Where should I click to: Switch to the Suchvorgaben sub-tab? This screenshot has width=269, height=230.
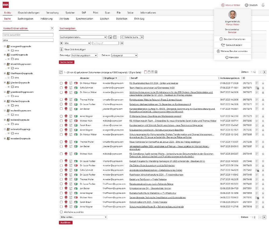(25, 19)
